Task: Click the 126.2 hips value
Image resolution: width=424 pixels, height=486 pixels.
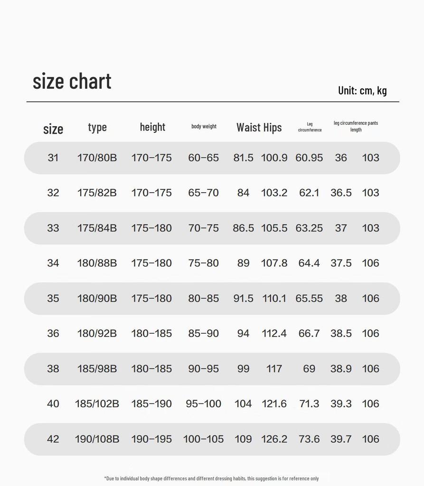Action: 274,439
